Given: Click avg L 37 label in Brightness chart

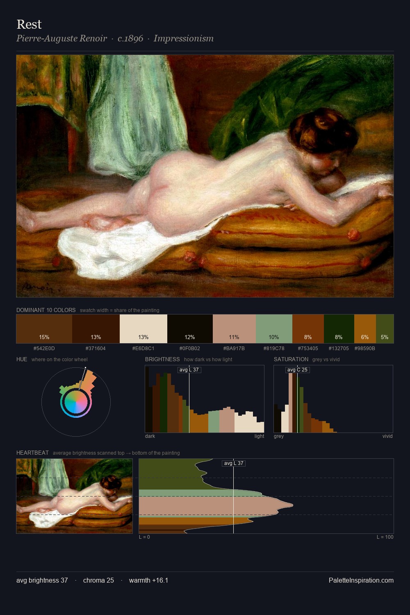Looking at the screenshot, I should (x=189, y=370).
